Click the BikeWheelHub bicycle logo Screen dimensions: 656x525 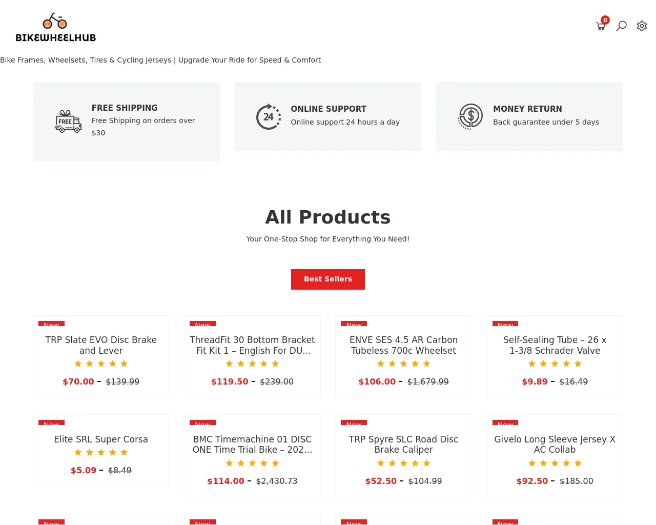point(55,27)
